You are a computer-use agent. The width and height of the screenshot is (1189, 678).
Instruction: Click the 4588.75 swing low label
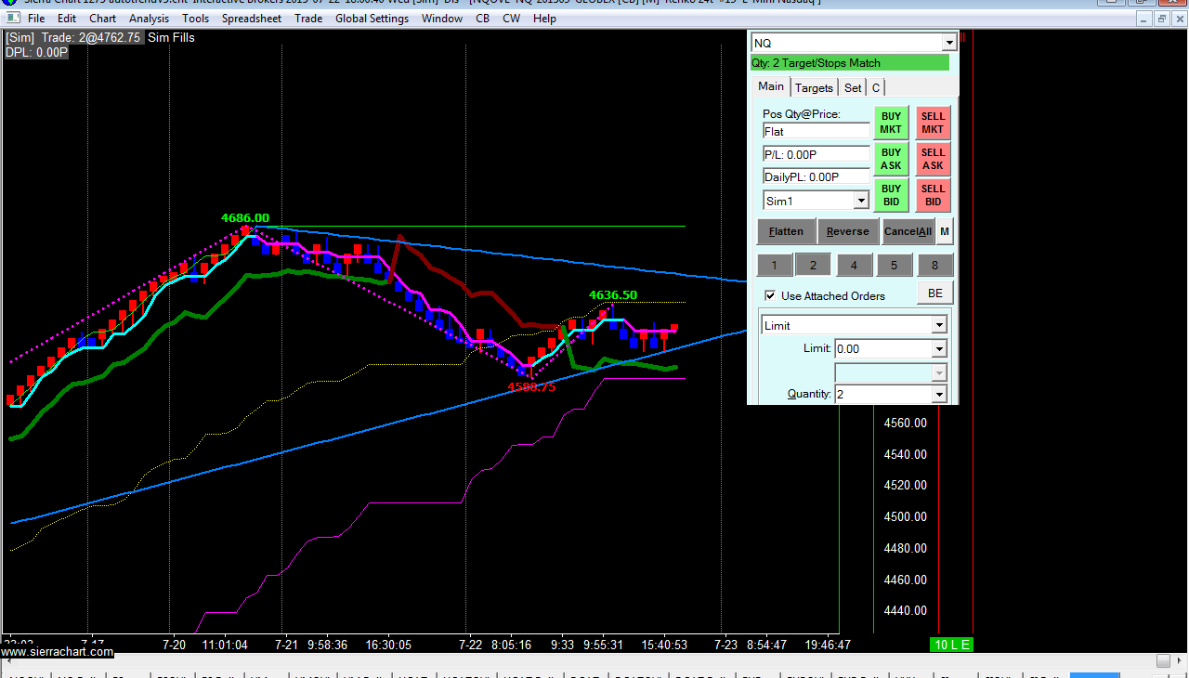[x=531, y=387]
